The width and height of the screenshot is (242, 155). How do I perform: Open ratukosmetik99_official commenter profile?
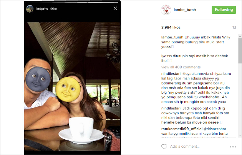(x=182, y=129)
